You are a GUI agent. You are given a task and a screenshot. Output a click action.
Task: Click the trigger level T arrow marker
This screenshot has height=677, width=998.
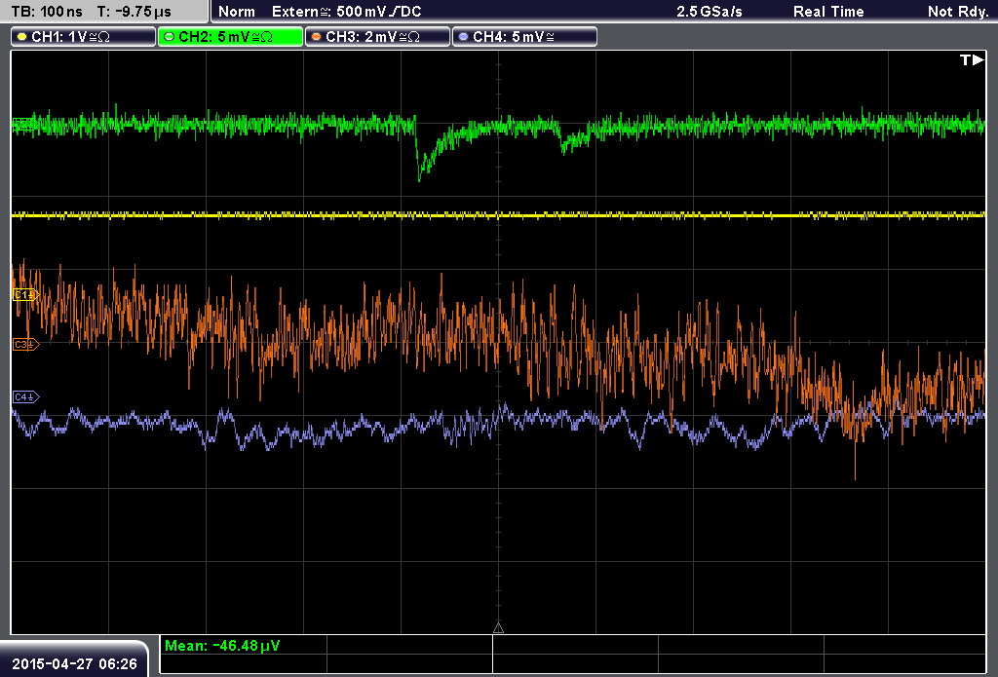click(x=972, y=59)
